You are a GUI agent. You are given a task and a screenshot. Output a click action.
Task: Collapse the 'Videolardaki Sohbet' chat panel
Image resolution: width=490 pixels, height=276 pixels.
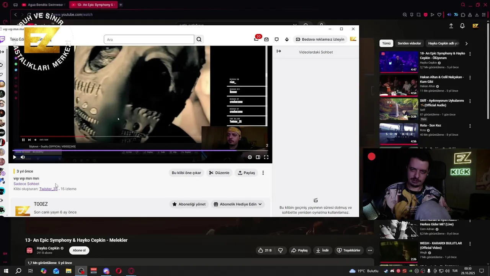click(279, 51)
